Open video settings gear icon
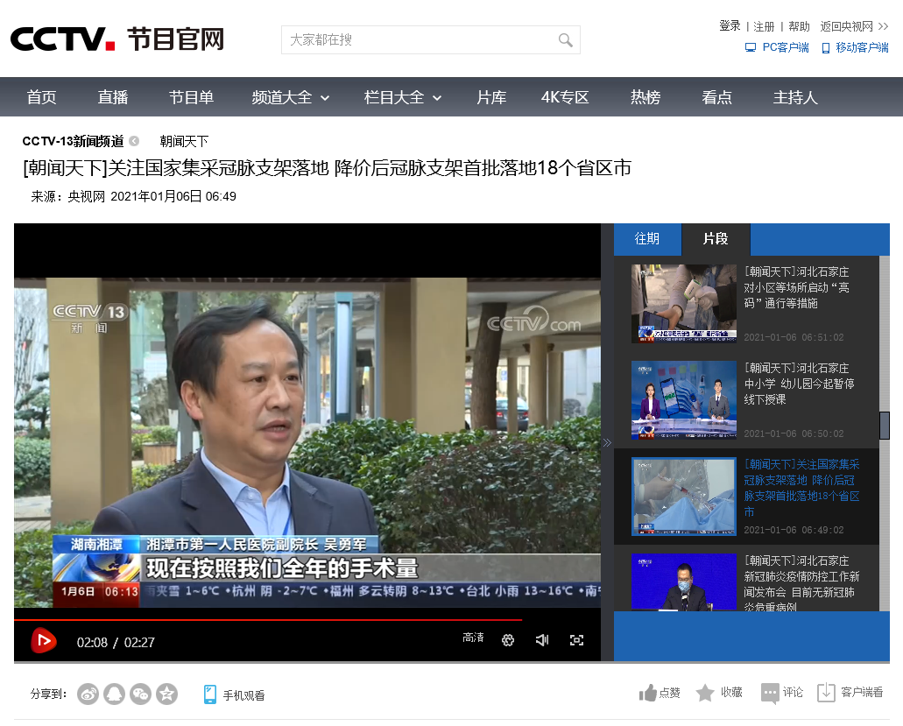 pos(508,640)
